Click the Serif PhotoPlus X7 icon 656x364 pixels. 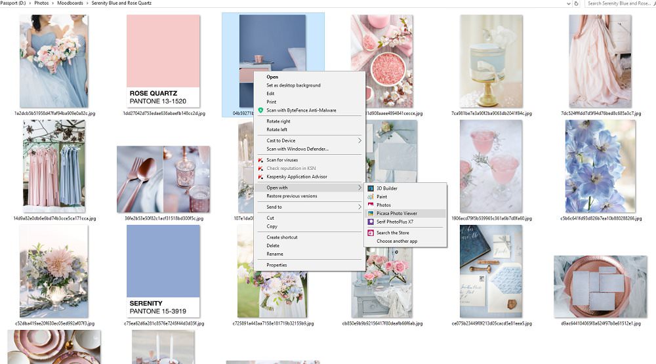pos(370,222)
